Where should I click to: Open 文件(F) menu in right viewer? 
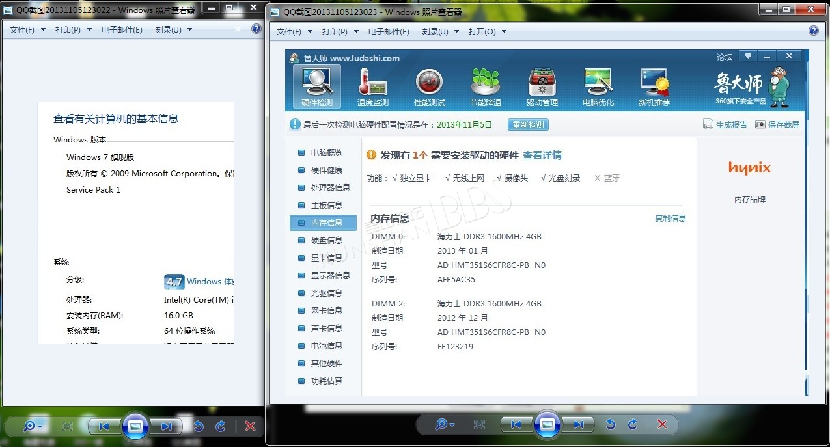point(294,31)
